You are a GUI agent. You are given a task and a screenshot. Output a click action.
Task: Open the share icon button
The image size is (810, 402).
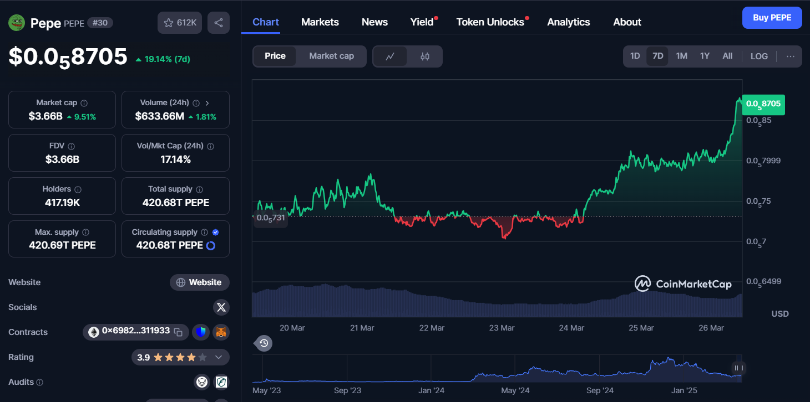[219, 23]
